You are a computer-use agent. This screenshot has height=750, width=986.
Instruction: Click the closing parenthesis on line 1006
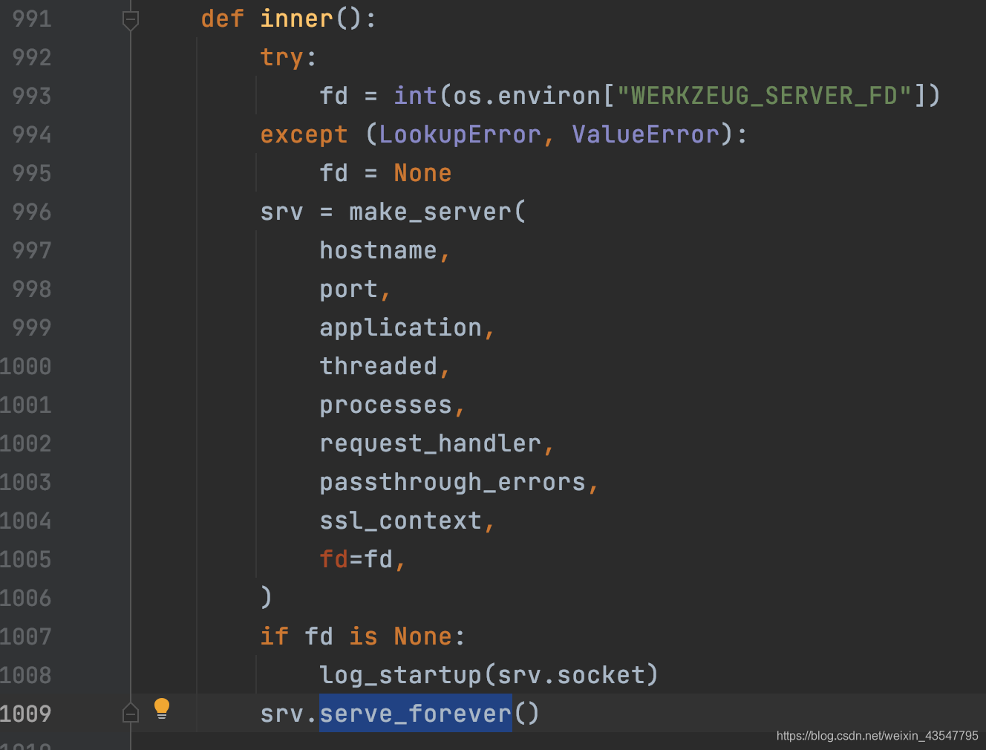point(267,598)
